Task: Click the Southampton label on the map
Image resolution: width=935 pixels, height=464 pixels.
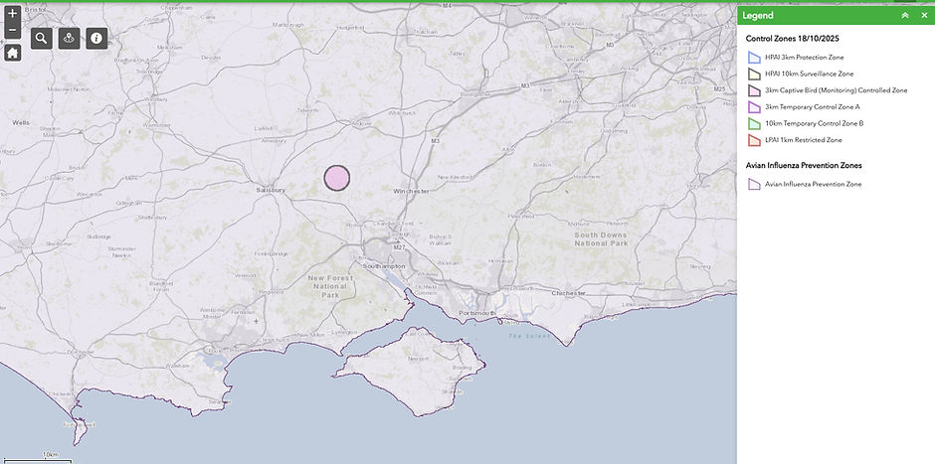Action: 384,266
